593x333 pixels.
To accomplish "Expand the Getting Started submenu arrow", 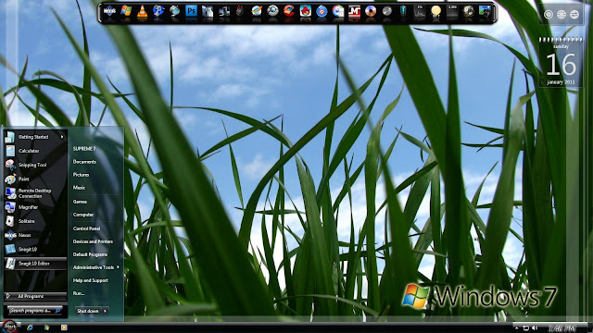I will (x=62, y=137).
